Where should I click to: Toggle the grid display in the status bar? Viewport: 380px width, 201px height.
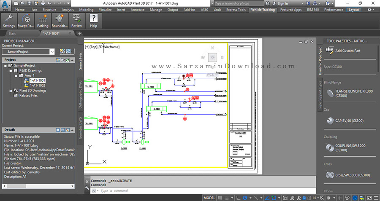click(x=220, y=198)
